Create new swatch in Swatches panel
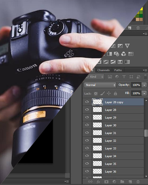 [130, 28]
